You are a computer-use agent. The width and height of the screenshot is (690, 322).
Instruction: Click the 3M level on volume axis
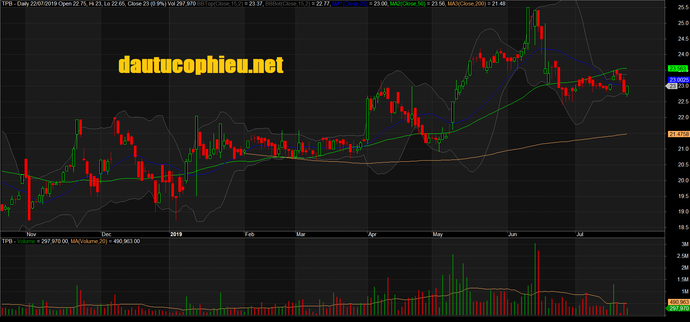click(684, 244)
